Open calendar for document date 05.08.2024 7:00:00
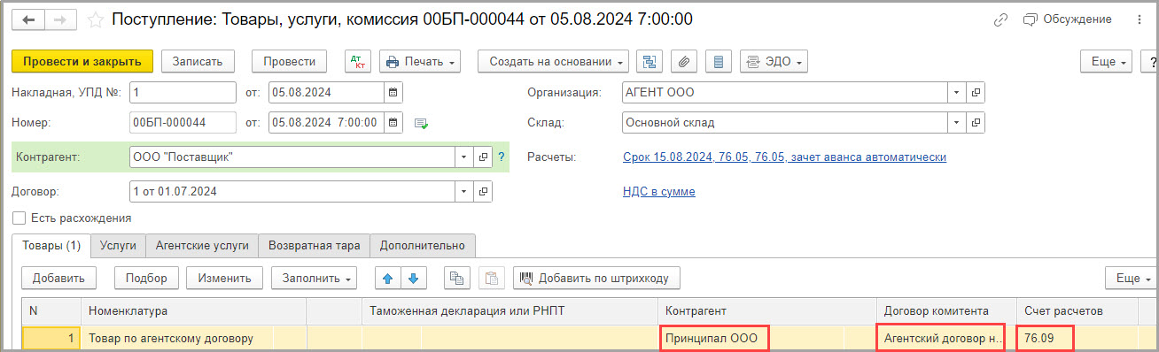This screenshot has height=352, width=1159. click(x=393, y=122)
